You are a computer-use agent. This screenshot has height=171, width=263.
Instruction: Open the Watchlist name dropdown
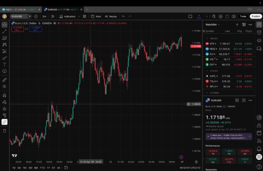(x=212, y=24)
